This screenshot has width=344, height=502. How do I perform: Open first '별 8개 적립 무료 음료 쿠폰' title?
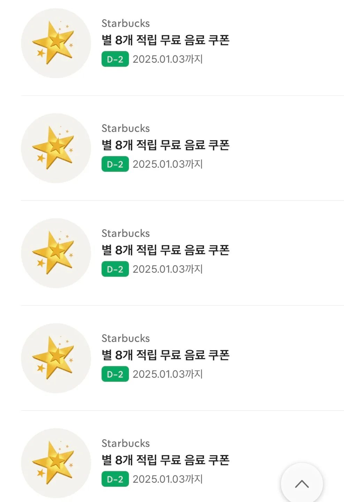pos(166,40)
